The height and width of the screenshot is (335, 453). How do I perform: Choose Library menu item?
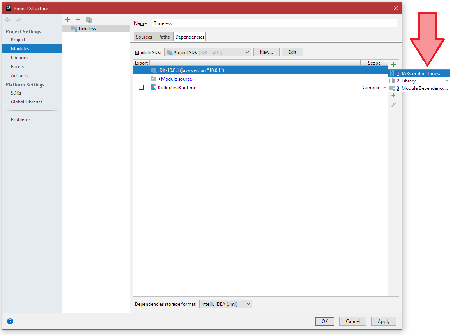click(419, 81)
